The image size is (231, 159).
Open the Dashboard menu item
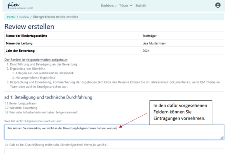coord(109,6)
